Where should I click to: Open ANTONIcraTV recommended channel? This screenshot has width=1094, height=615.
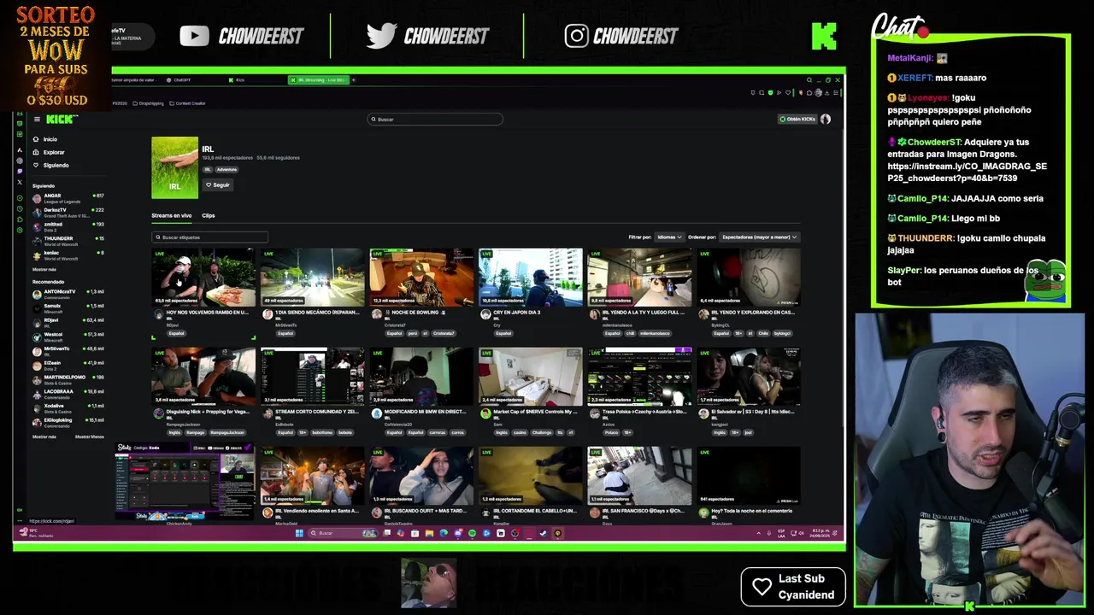pyautogui.click(x=68, y=294)
